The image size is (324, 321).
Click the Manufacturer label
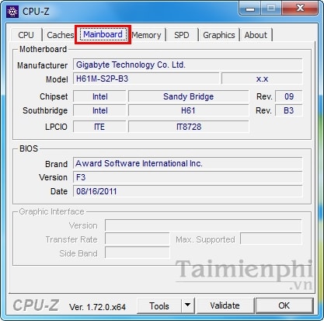[42, 65]
